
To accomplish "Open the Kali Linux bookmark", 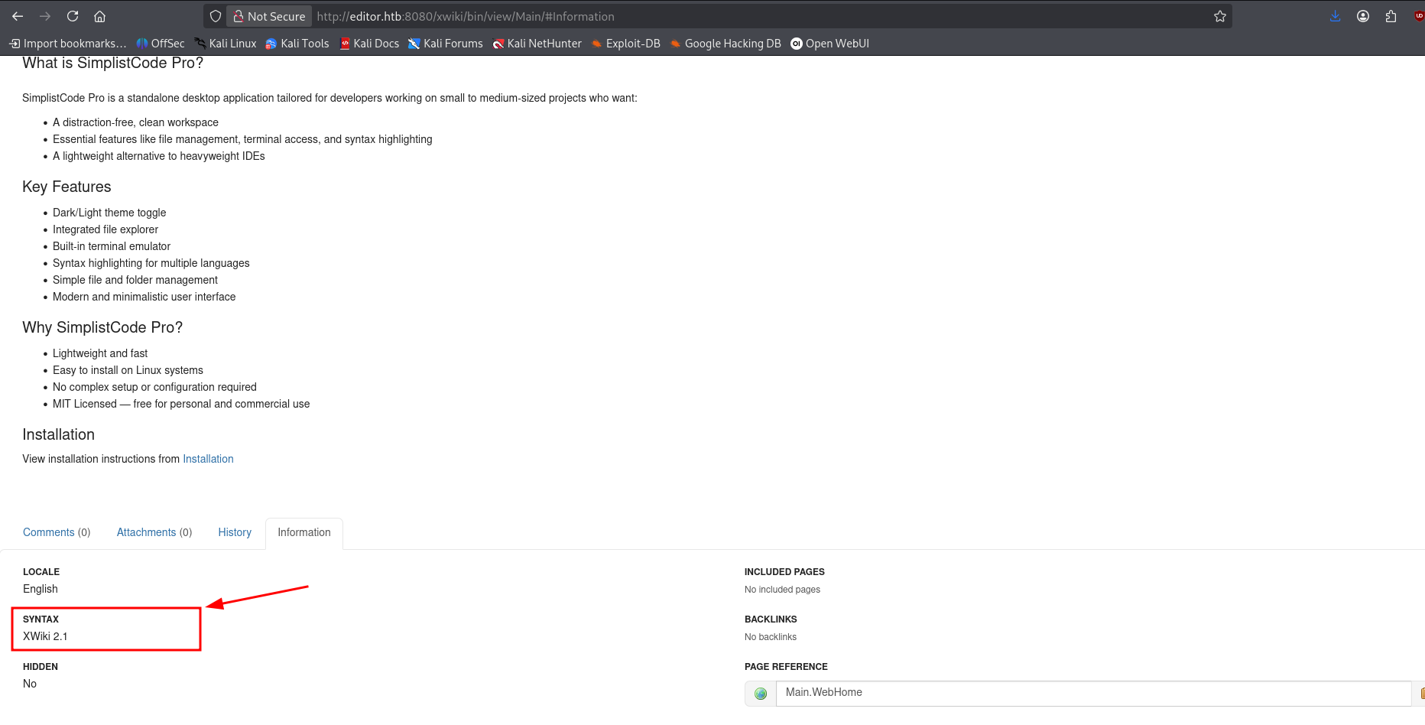I will click(x=226, y=44).
